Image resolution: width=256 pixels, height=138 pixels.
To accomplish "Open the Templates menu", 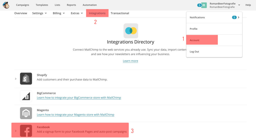I will [x=42, y=5].
